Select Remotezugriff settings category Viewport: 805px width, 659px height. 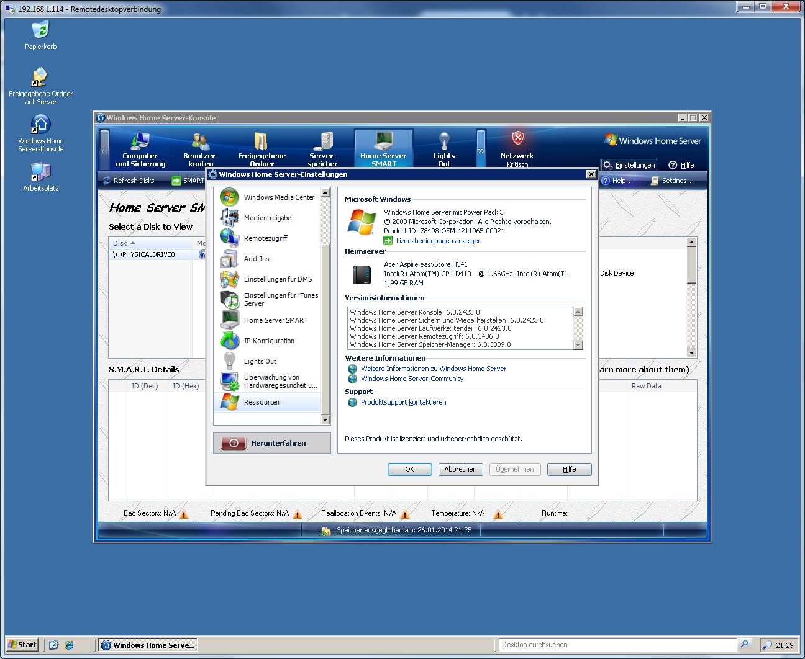[x=267, y=238]
